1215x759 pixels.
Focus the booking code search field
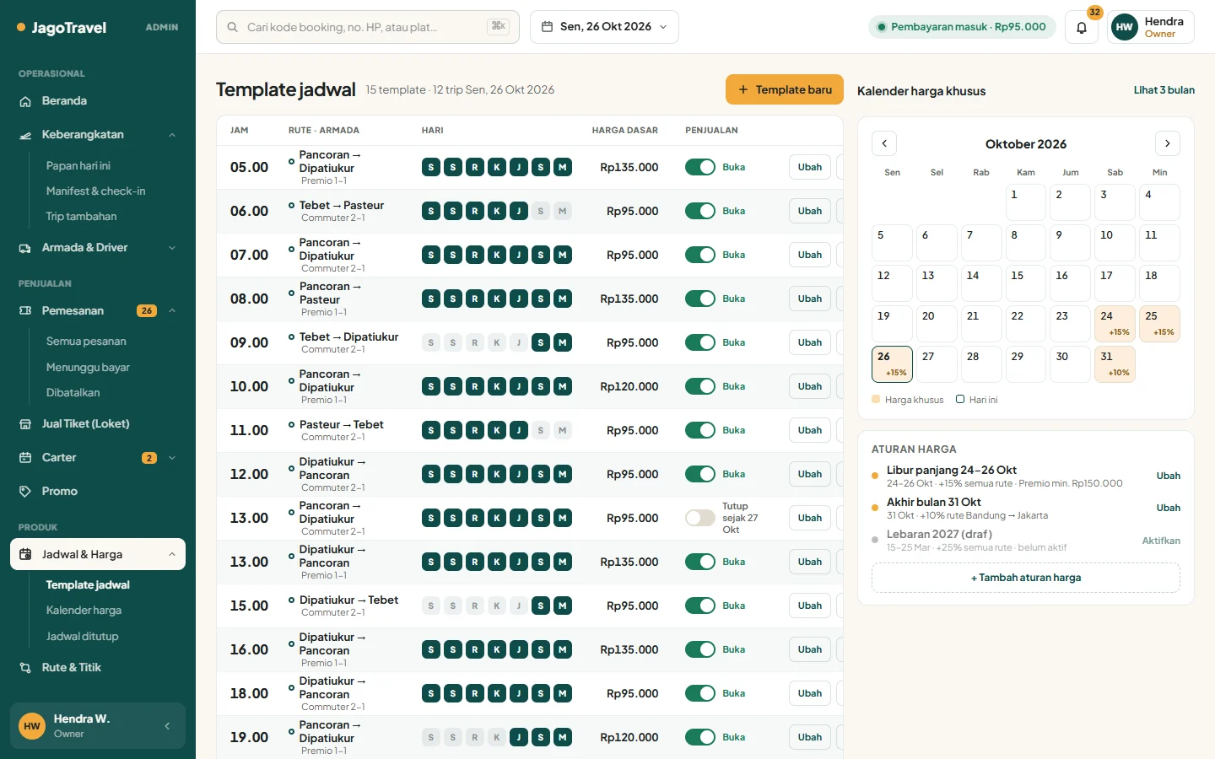pyautogui.click(x=368, y=27)
